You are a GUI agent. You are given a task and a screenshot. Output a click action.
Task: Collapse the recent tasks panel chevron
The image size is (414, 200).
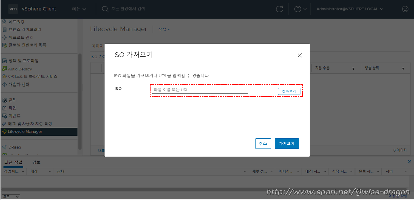pyautogui.click(x=409, y=161)
